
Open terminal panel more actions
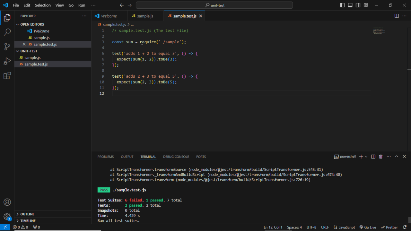389,157
